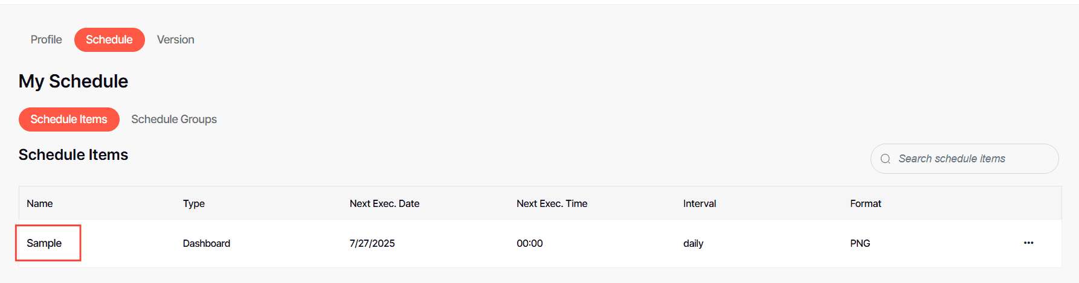Open the Version tab
The height and width of the screenshot is (283, 1079).
click(x=176, y=40)
